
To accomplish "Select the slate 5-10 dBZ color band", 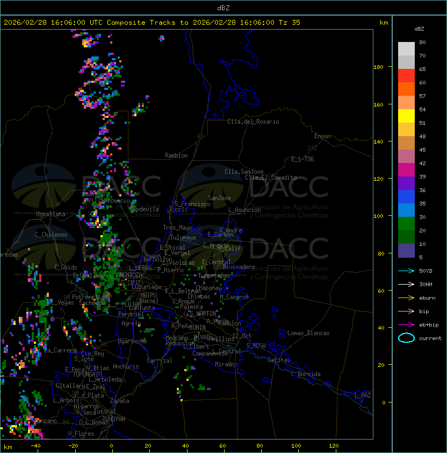I will click(406, 251).
